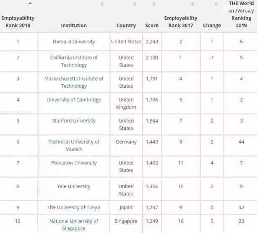Sort table by Score column arrows
Viewport: 257px width, 233px height.
click(x=153, y=4)
